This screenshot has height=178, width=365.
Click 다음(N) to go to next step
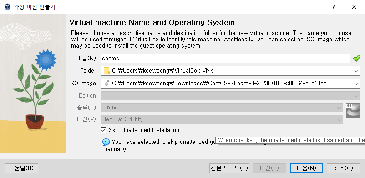point(306,168)
